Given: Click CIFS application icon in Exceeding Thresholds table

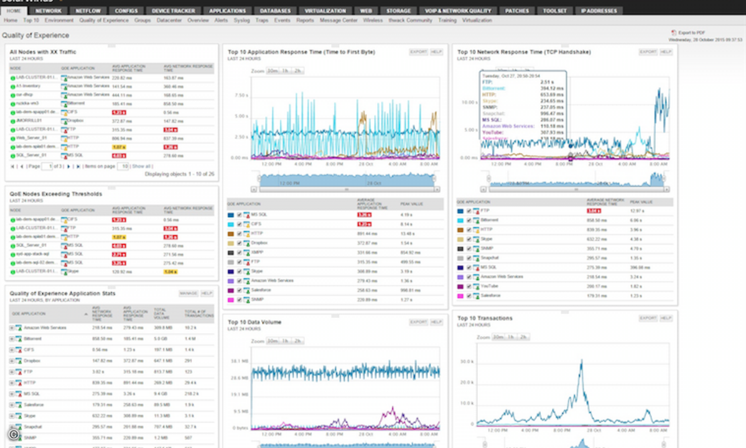Looking at the screenshot, I should tap(63, 220).
